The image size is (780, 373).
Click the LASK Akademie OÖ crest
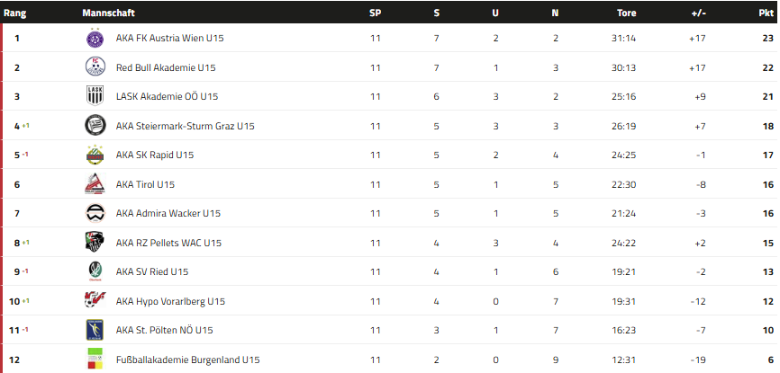pos(95,97)
